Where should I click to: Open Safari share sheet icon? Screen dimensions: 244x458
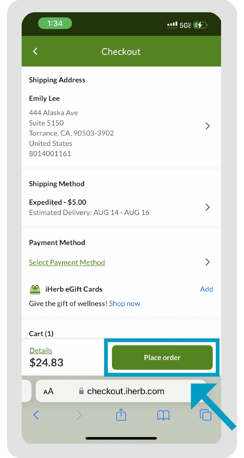pyautogui.click(x=121, y=415)
